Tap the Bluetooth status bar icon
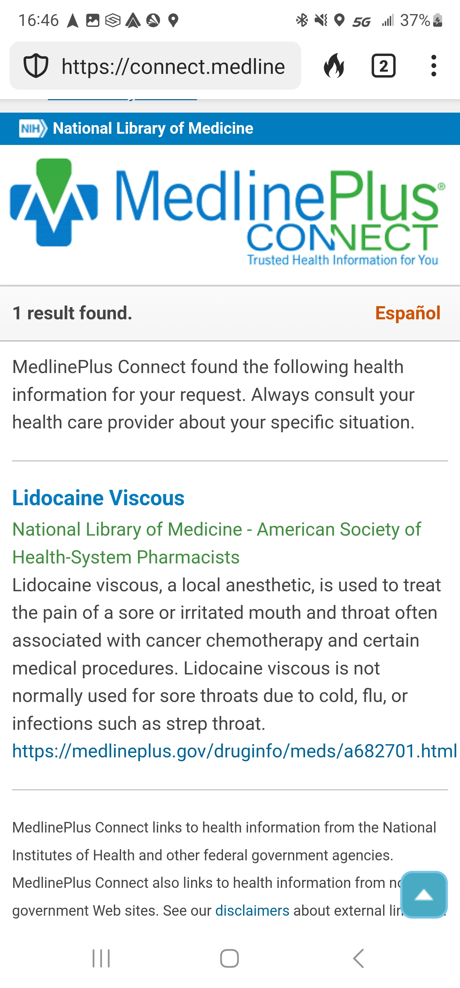The height and width of the screenshot is (988, 460). coord(302,20)
